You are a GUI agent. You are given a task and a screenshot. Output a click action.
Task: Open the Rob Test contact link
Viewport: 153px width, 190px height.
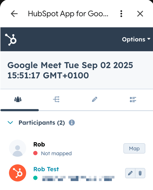coord(46,169)
